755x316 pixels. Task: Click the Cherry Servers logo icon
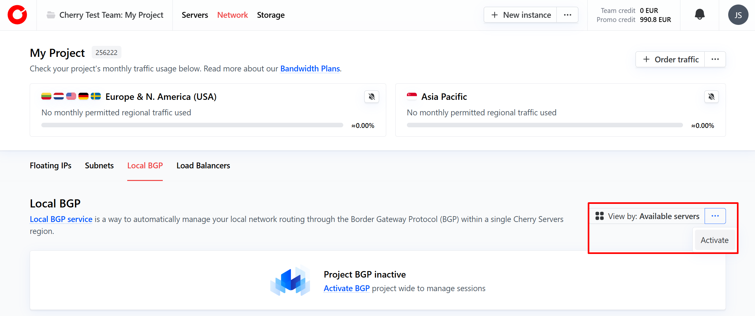(x=17, y=15)
